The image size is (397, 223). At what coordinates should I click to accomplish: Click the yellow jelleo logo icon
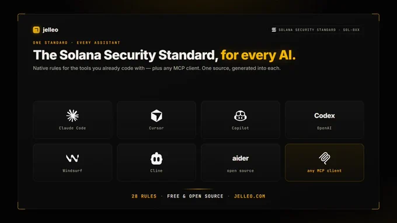(x=36, y=30)
